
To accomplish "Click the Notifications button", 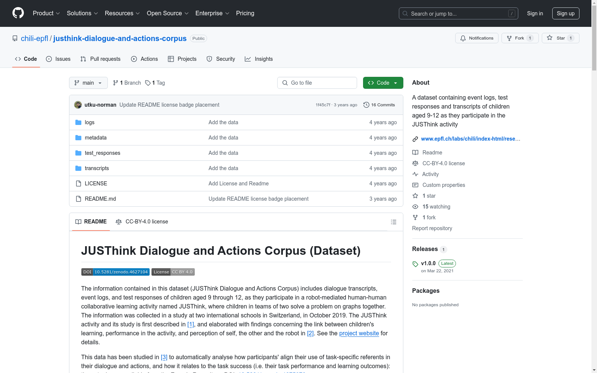I will (x=477, y=38).
